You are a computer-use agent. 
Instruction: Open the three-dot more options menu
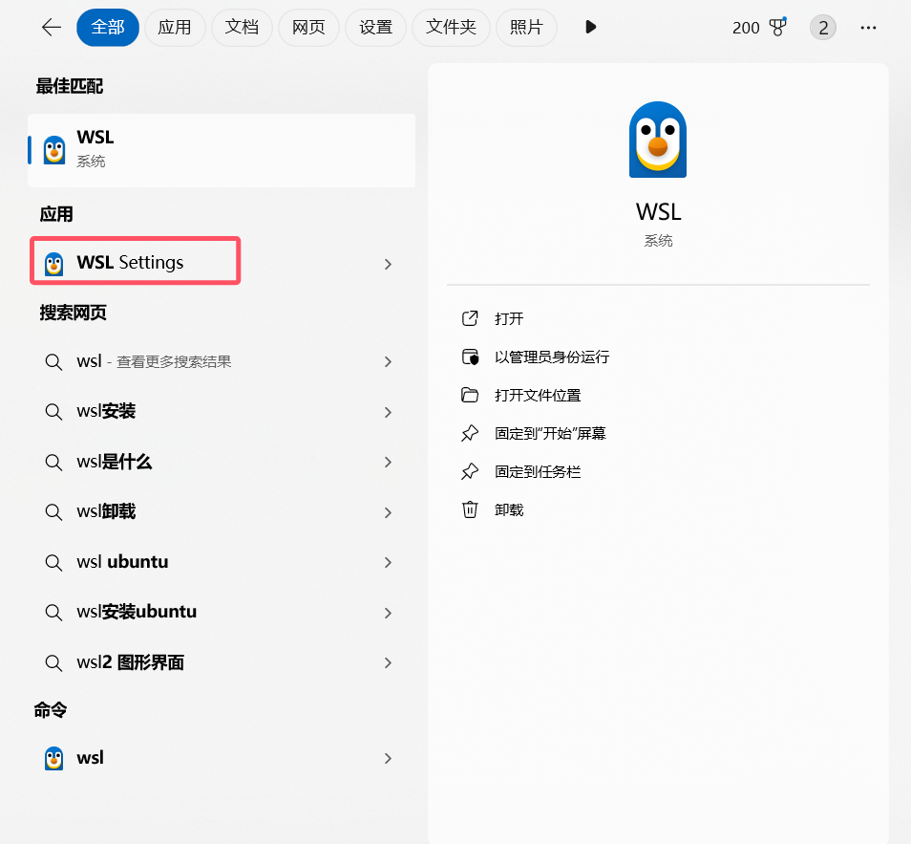[868, 28]
